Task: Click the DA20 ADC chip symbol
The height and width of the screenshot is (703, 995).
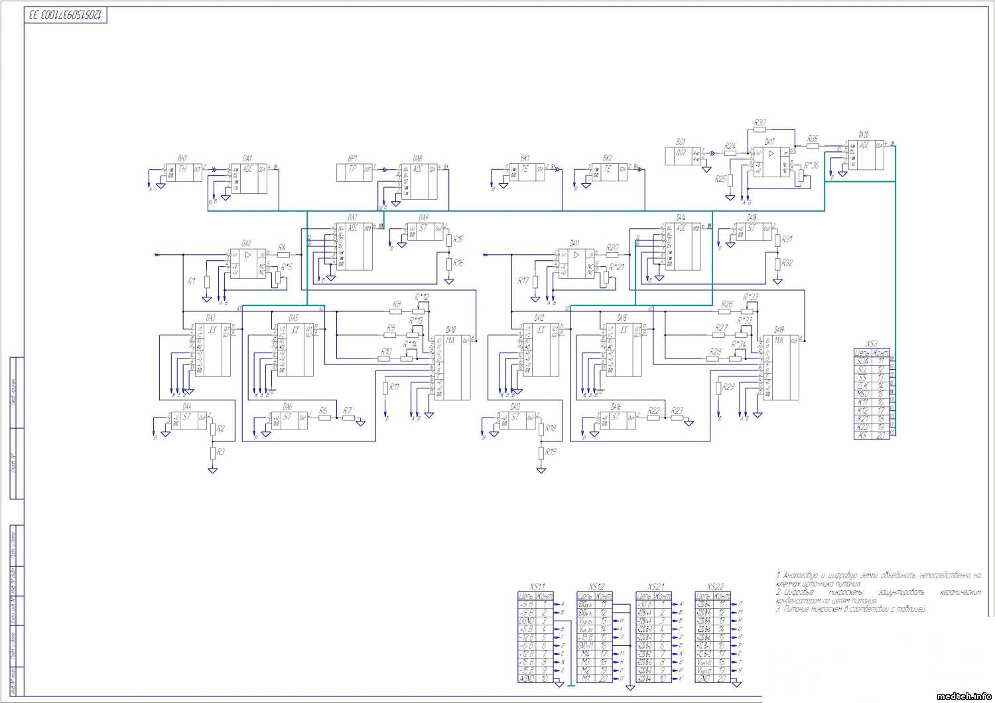Action: pyautogui.click(x=866, y=155)
